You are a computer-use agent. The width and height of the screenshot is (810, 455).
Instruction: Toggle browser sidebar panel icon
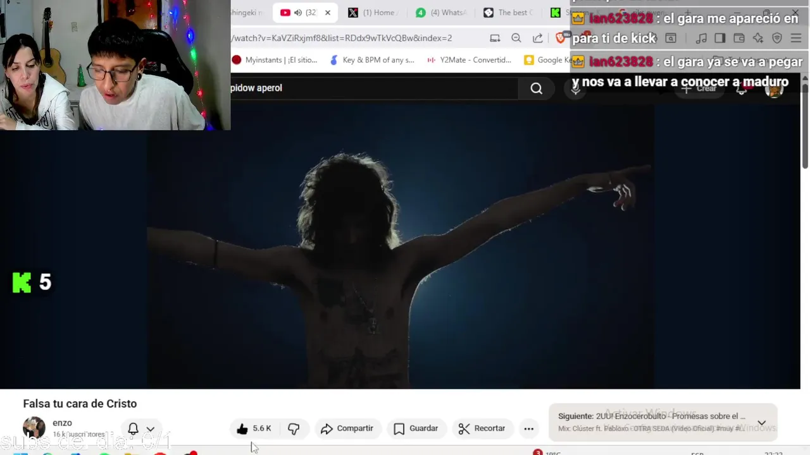pyautogui.click(x=720, y=39)
